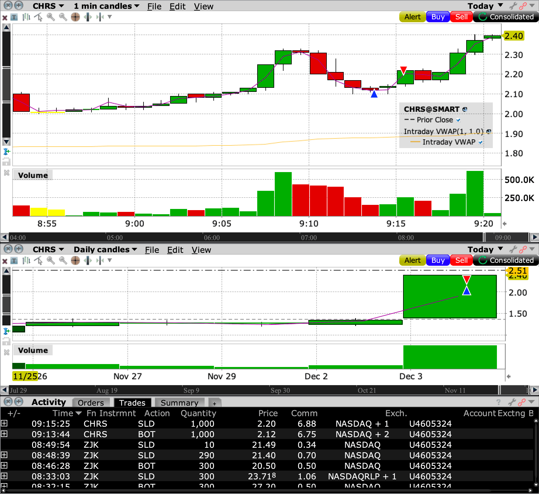
Task: Click the text annotation tool in daily chart toolbar
Action: tap(14, 260)
